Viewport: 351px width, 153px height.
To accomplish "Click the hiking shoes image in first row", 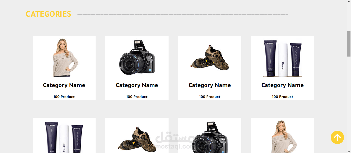I will tap(210, 58).
